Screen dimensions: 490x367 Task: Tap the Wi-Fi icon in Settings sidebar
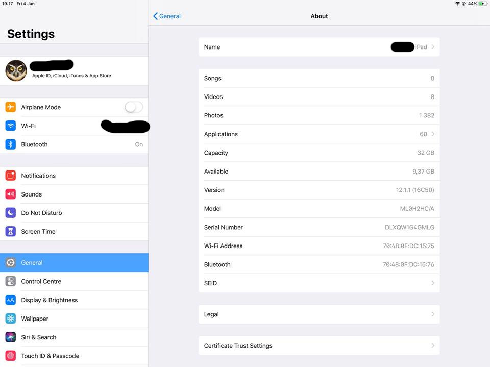[x=10, y=126]
